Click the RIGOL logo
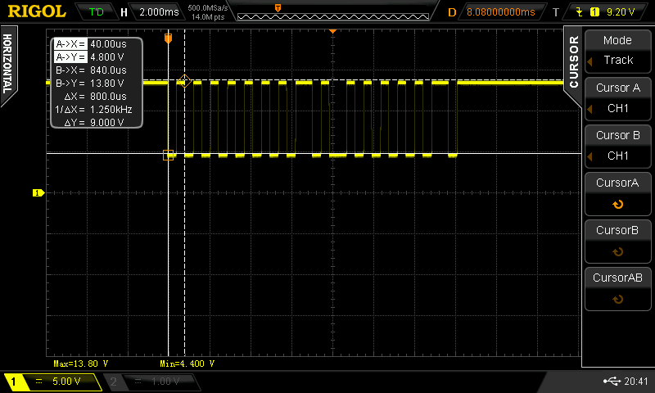The width and height of the screenshot is (655, 393). 37,11
